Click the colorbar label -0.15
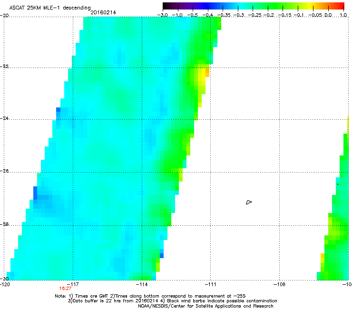 (285, 15)
